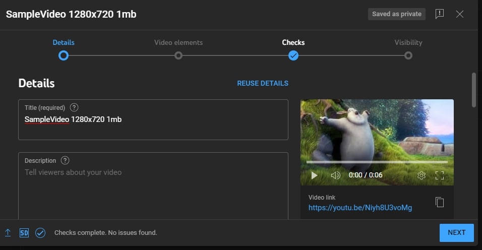This screenshot has height=250, width=482.
Task: Open help icon next to Description
Action: point(65,160)
